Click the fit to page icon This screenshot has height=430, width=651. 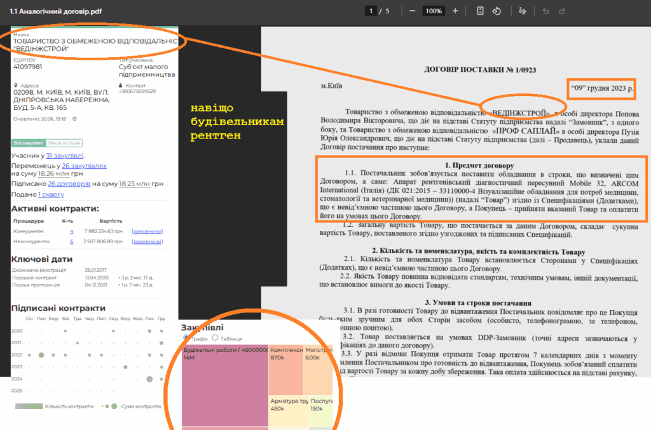tap(481, 11)
